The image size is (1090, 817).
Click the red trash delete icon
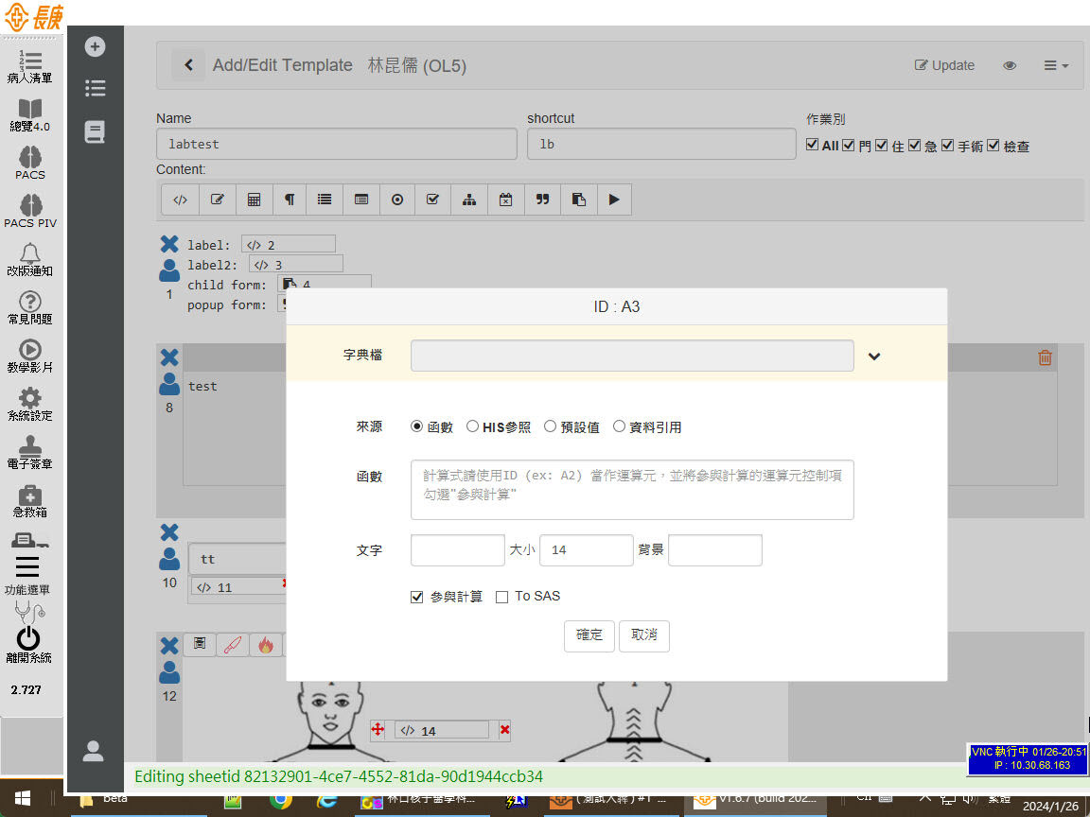pos(1045,357)
